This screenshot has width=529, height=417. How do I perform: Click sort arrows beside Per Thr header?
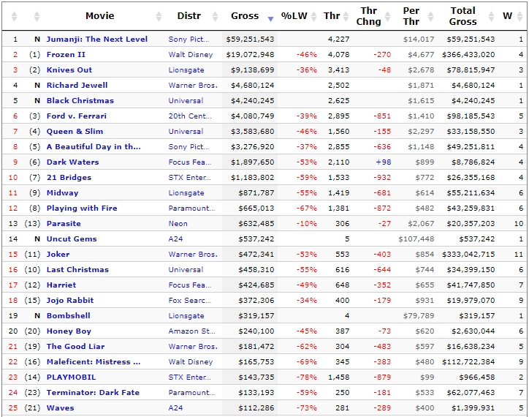point(430,16)
